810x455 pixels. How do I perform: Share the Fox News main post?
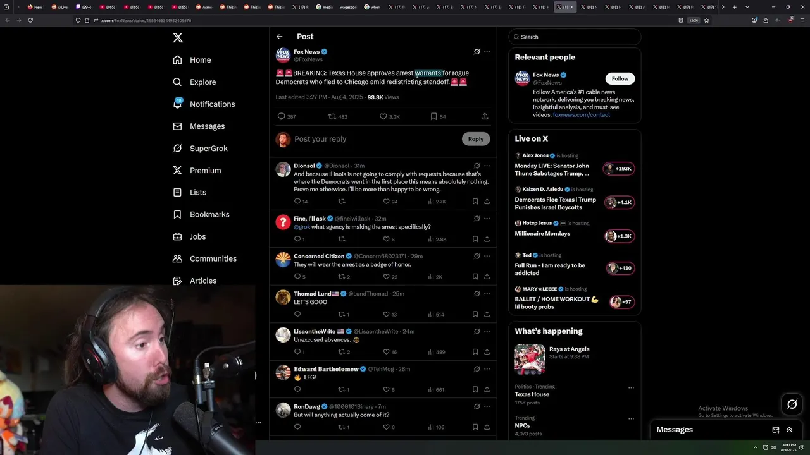pyautogui.click(x=485, y=116)
